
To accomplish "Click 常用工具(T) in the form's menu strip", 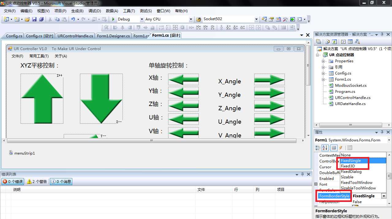I will click(39, 56).
